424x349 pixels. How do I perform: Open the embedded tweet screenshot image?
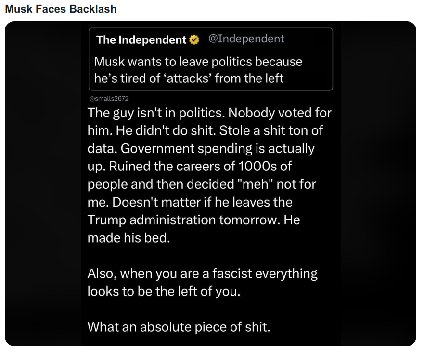point(210,184)
